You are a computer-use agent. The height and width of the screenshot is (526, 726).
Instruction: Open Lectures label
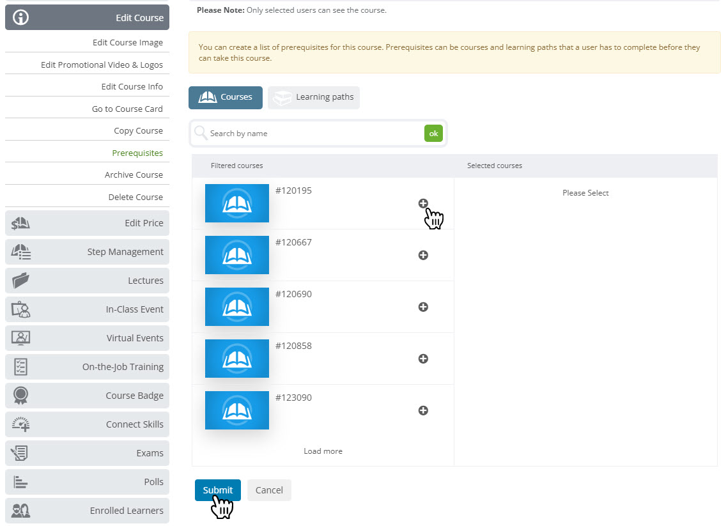[145, 281]
